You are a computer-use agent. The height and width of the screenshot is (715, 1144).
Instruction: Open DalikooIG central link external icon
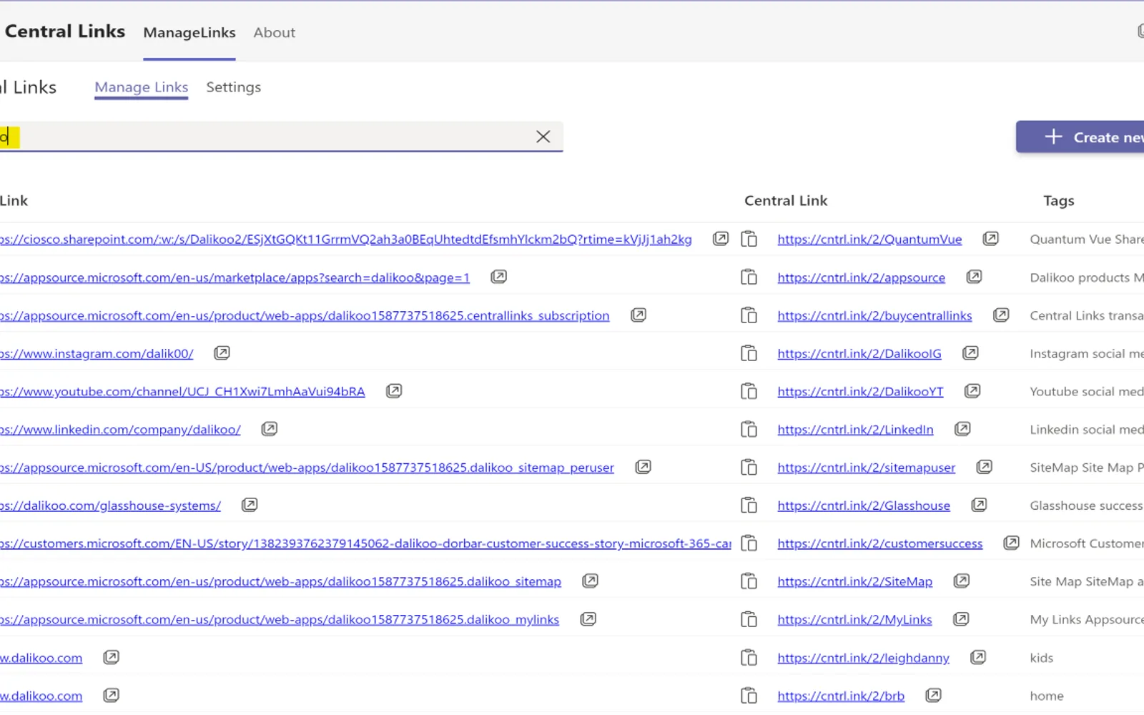pyautogui.click(x=970, y=352)
